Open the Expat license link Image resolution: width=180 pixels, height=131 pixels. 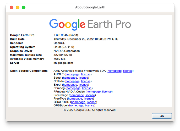point(83,85)
